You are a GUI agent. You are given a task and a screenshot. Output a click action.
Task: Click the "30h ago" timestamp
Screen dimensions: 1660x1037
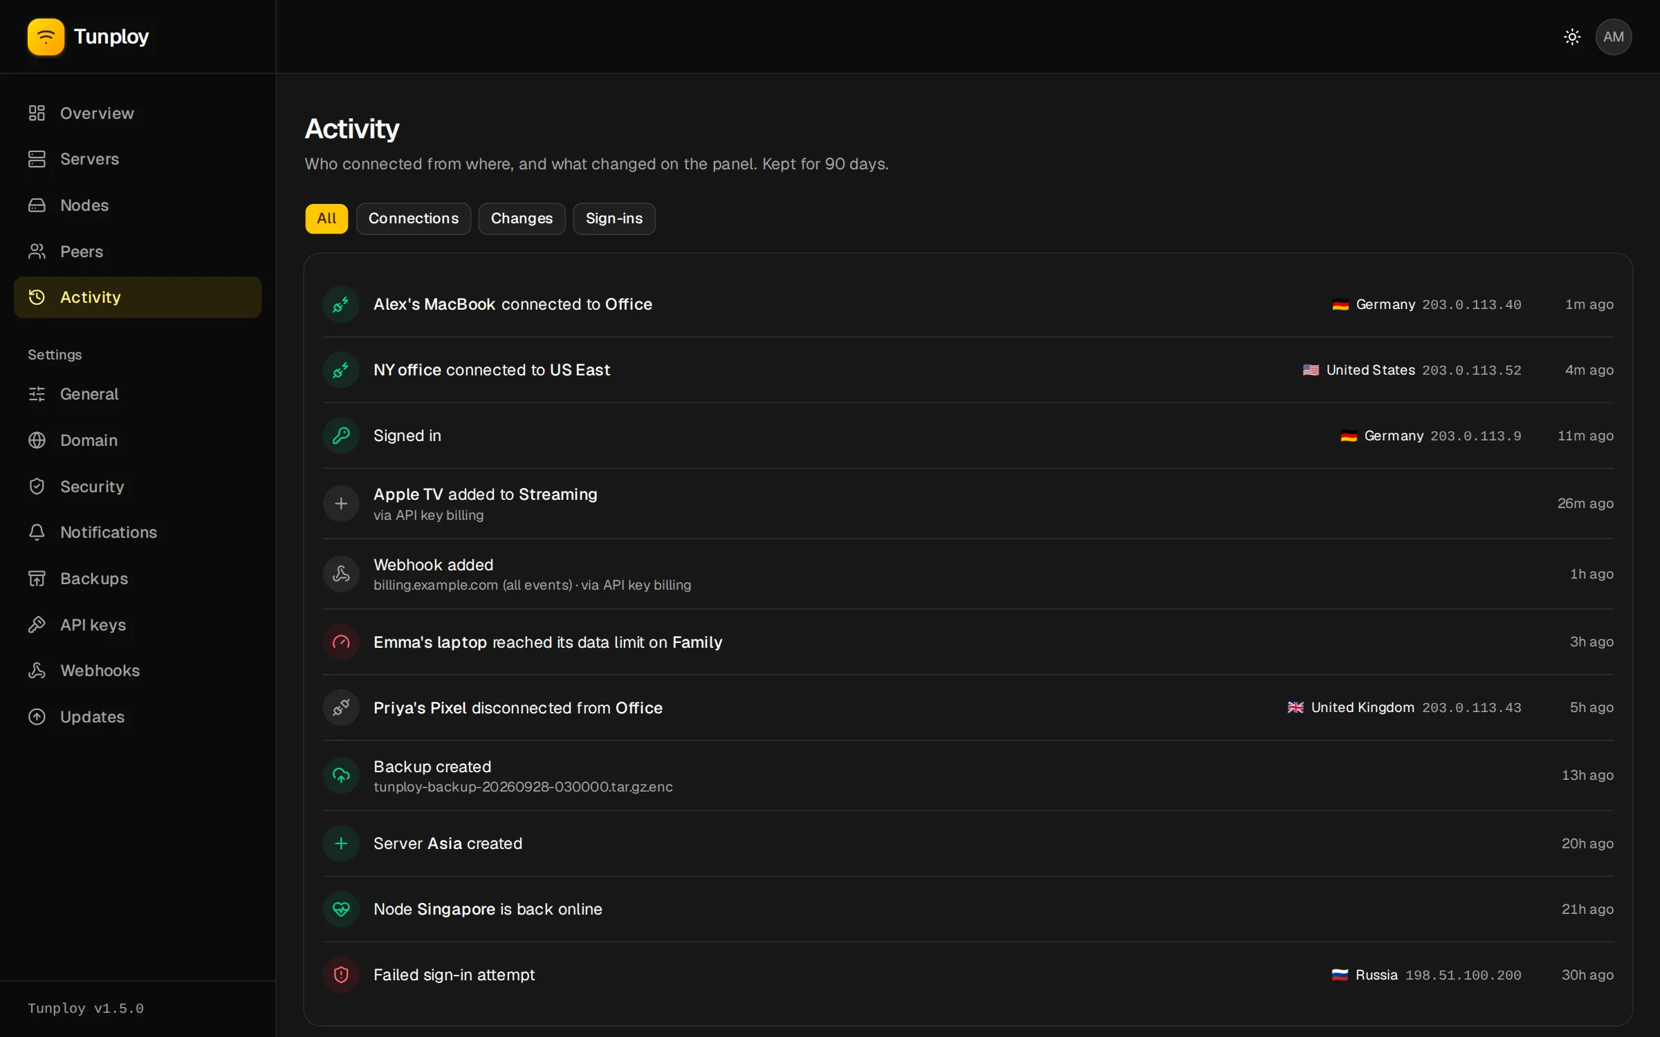point(1587,975)
